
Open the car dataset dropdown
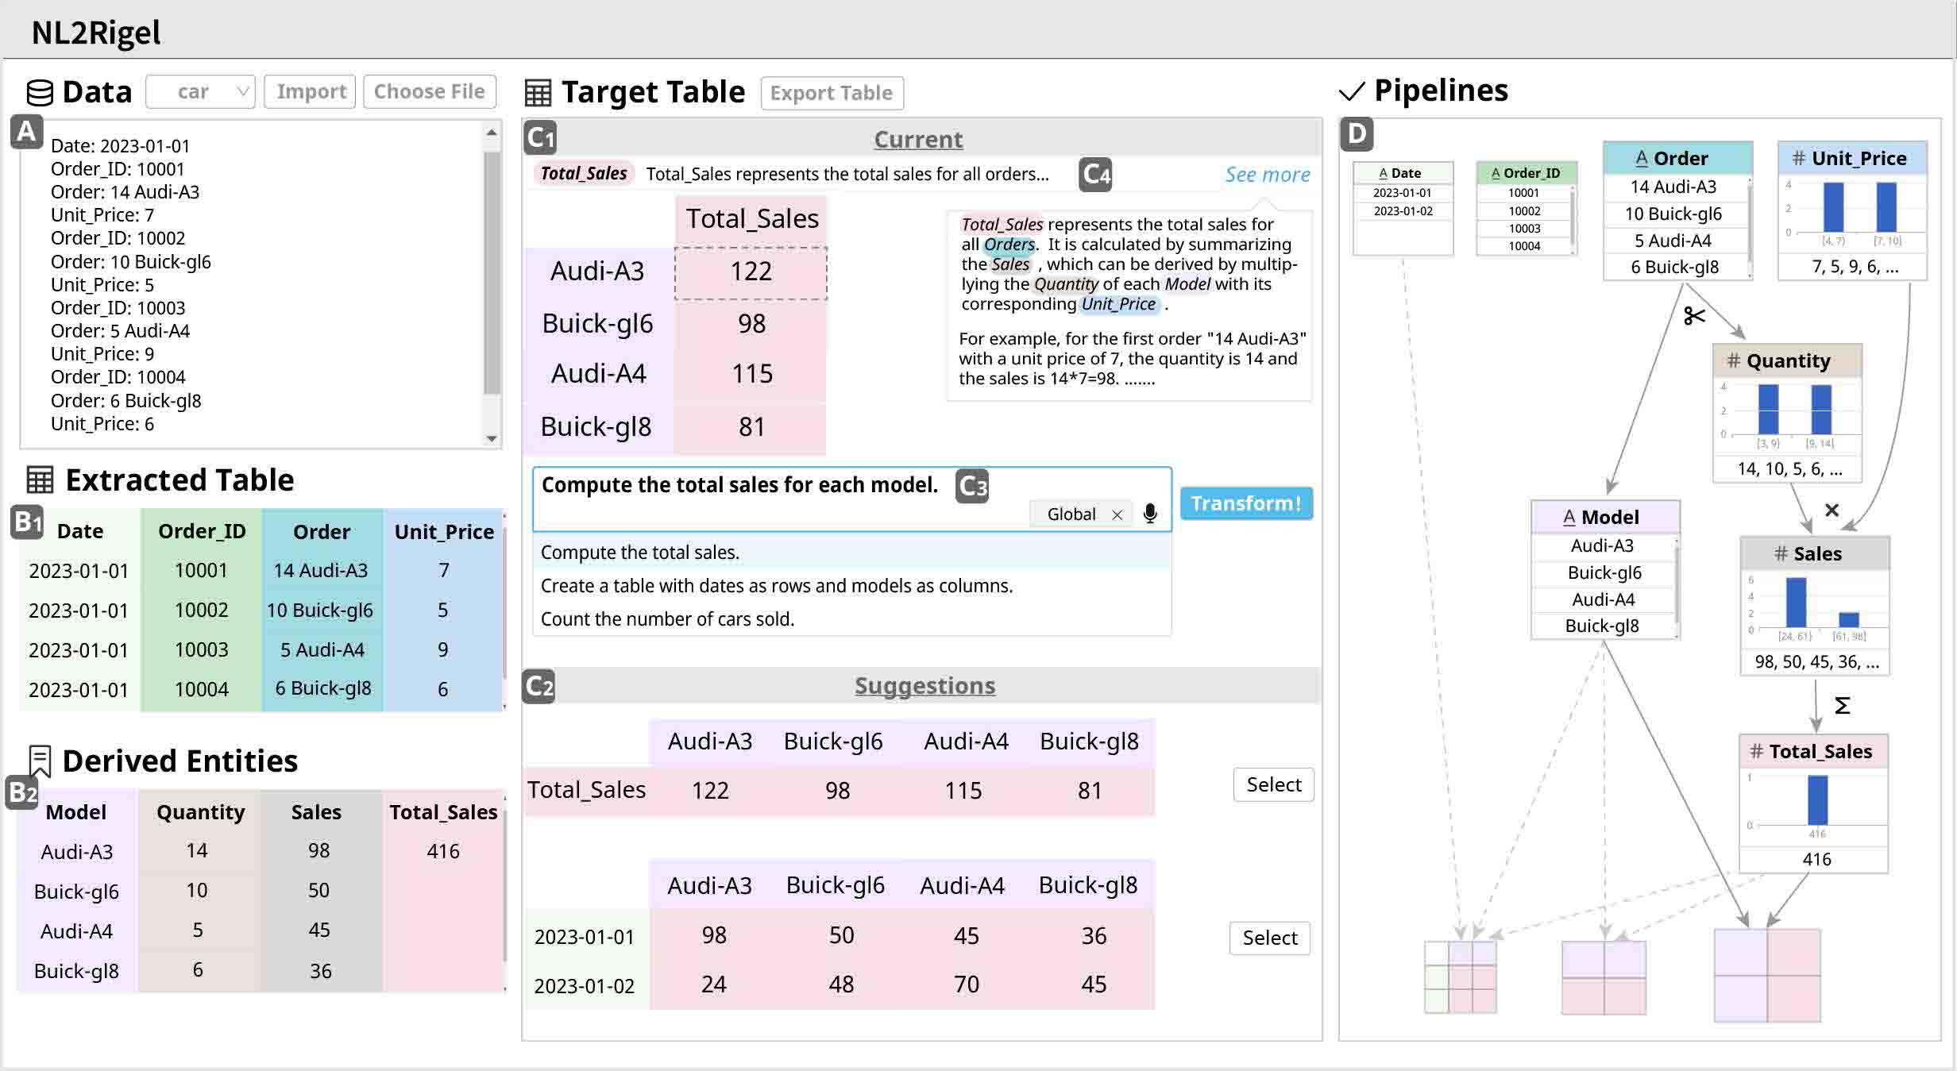click(x=200, y=92)
